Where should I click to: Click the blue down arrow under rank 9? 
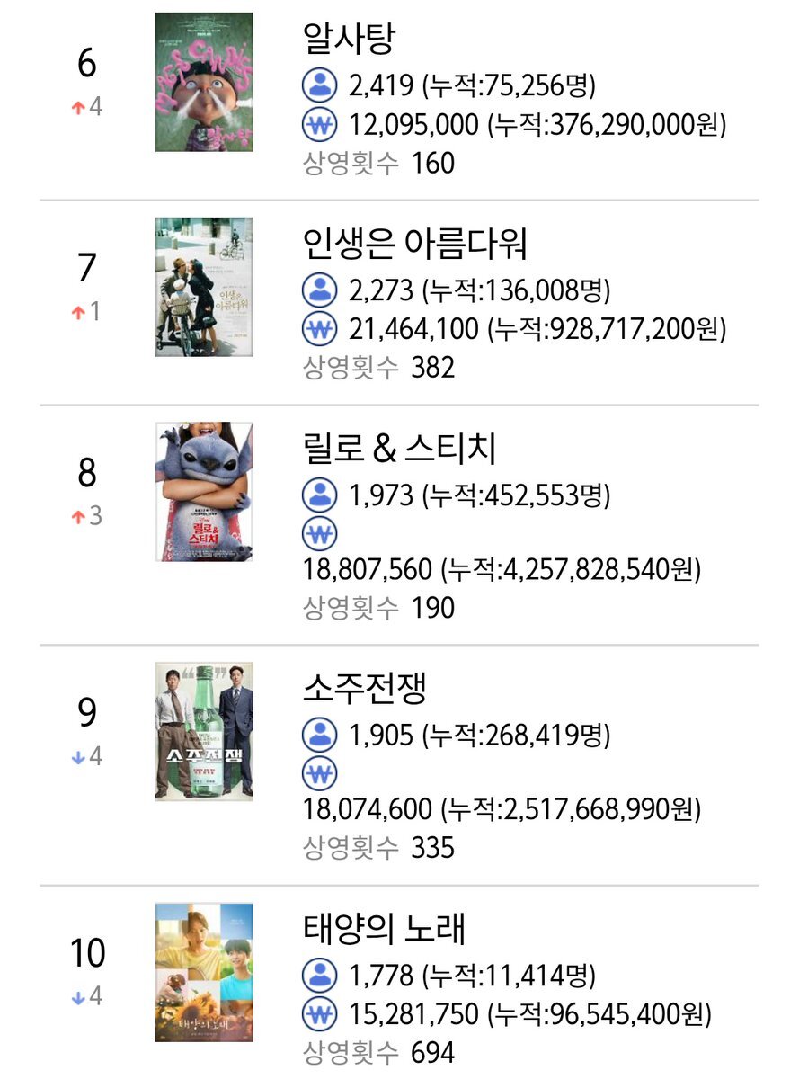point(77,757)
